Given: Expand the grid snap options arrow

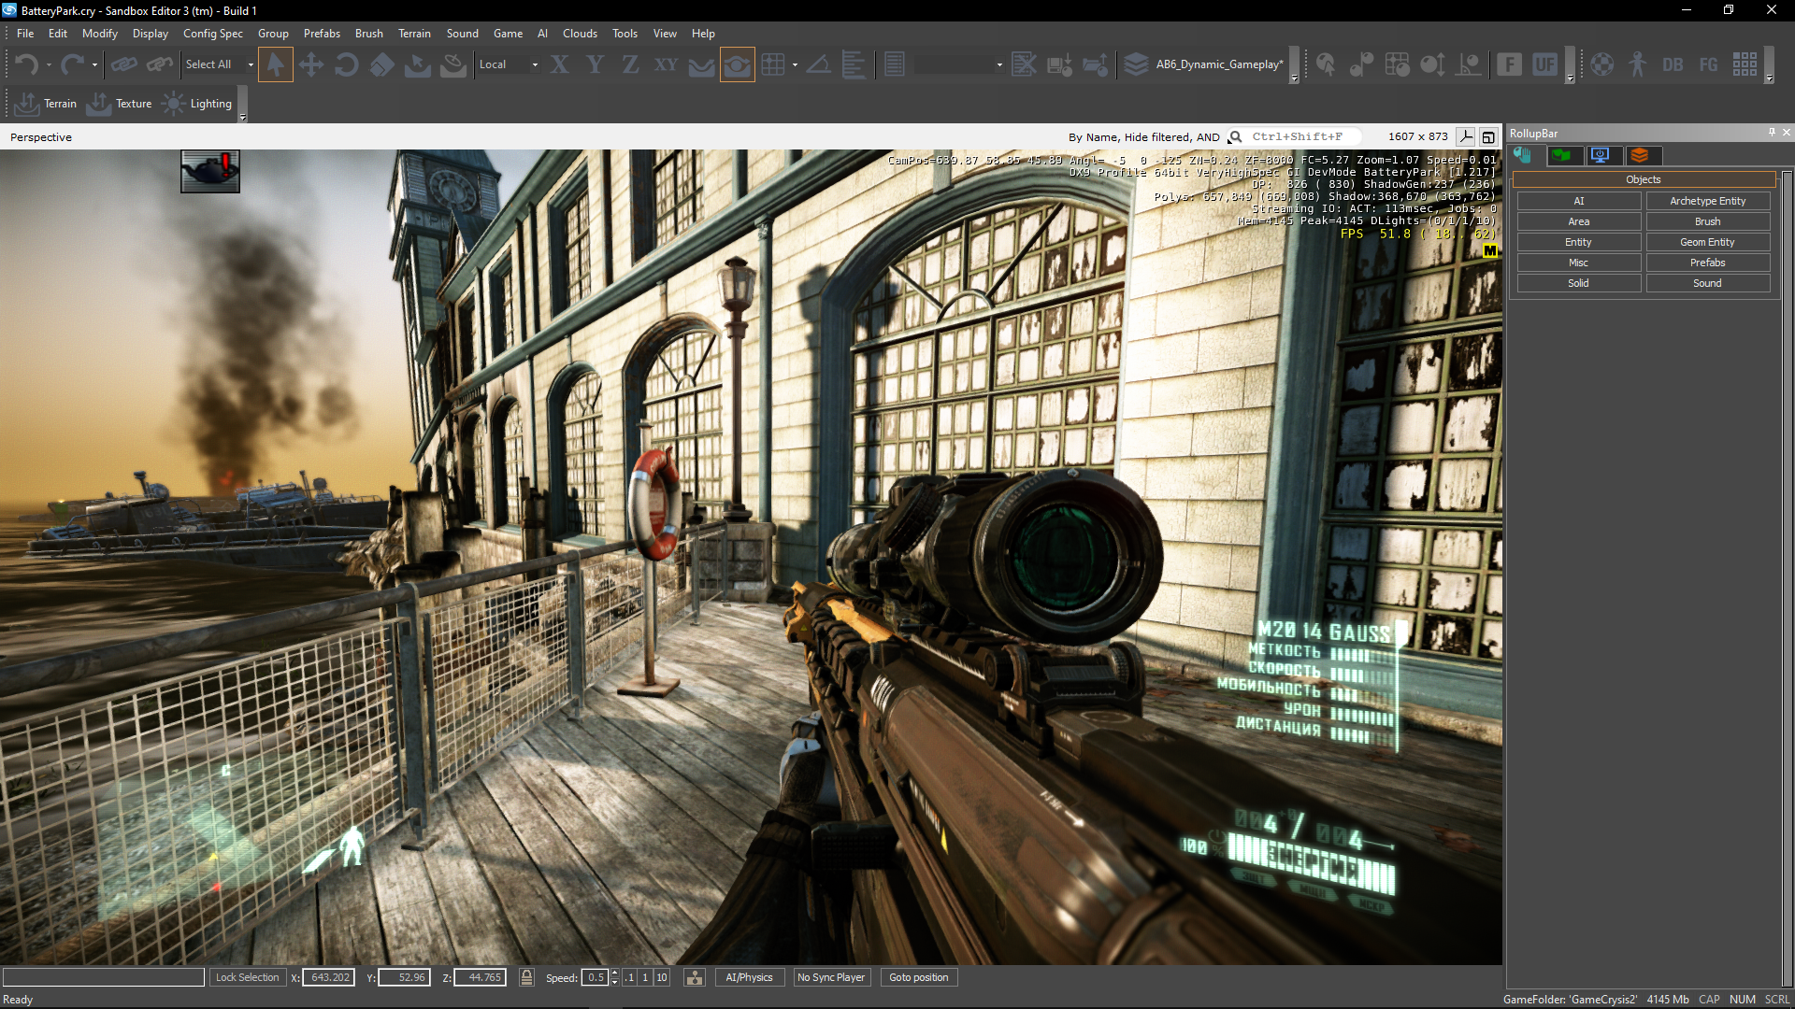Looking at the screenshot, I should tap(795, 64).
